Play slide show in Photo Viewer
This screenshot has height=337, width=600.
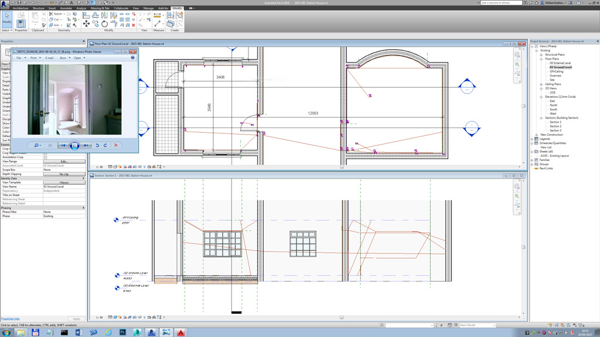[74, 145]
